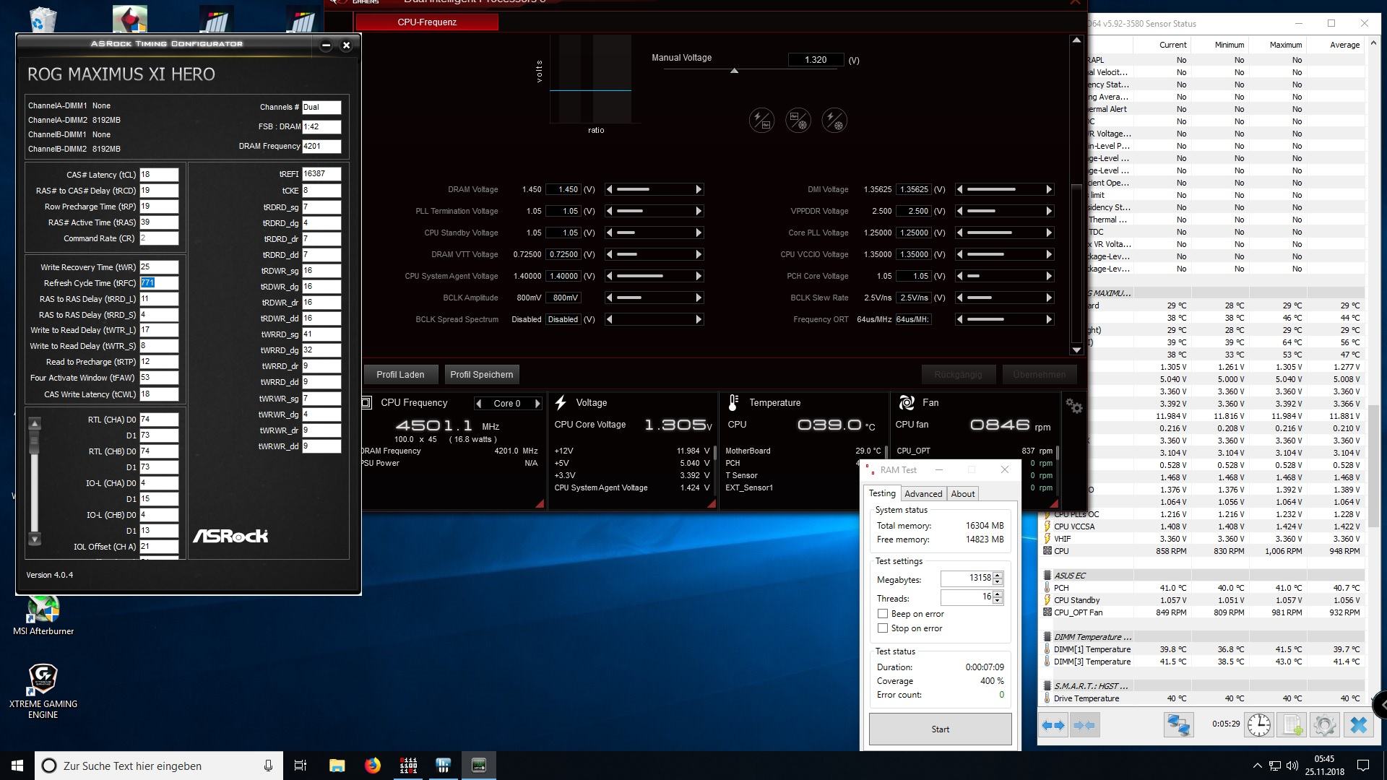Click HWiNFO remote network monitors icon
This screenshot has width=1387, height=780.
1178,724
